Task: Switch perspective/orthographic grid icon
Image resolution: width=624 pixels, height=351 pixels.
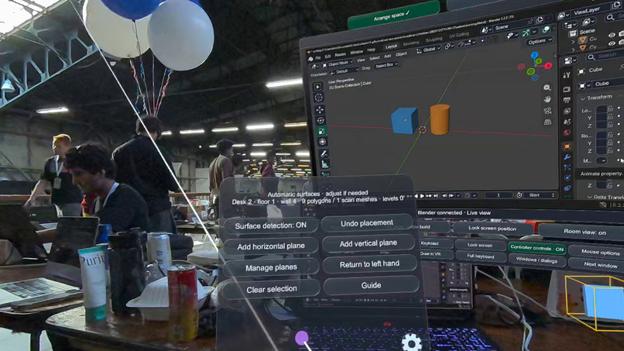Action: (x=547, y=122)
